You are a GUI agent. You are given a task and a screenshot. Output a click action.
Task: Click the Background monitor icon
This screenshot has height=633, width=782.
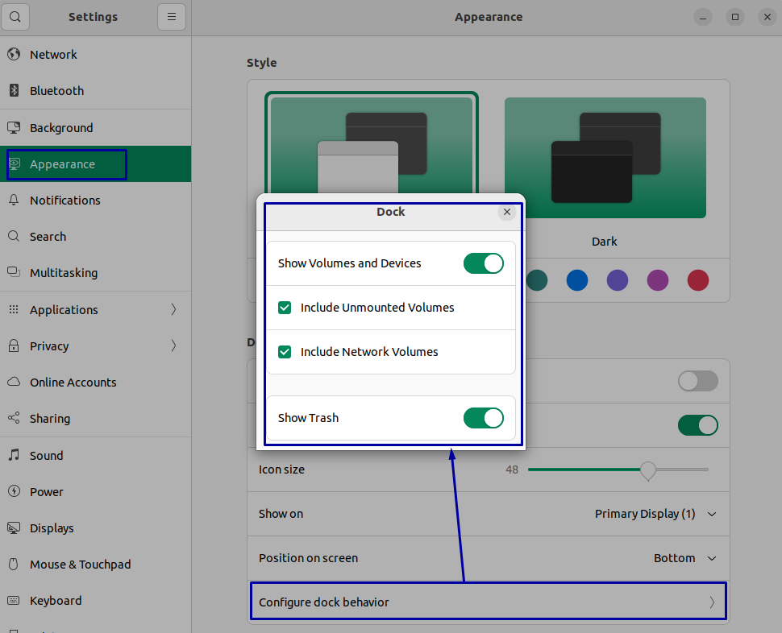[x=14, y=127]
